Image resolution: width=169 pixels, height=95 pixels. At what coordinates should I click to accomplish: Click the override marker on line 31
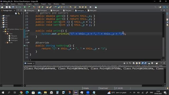tap(25, 46)
